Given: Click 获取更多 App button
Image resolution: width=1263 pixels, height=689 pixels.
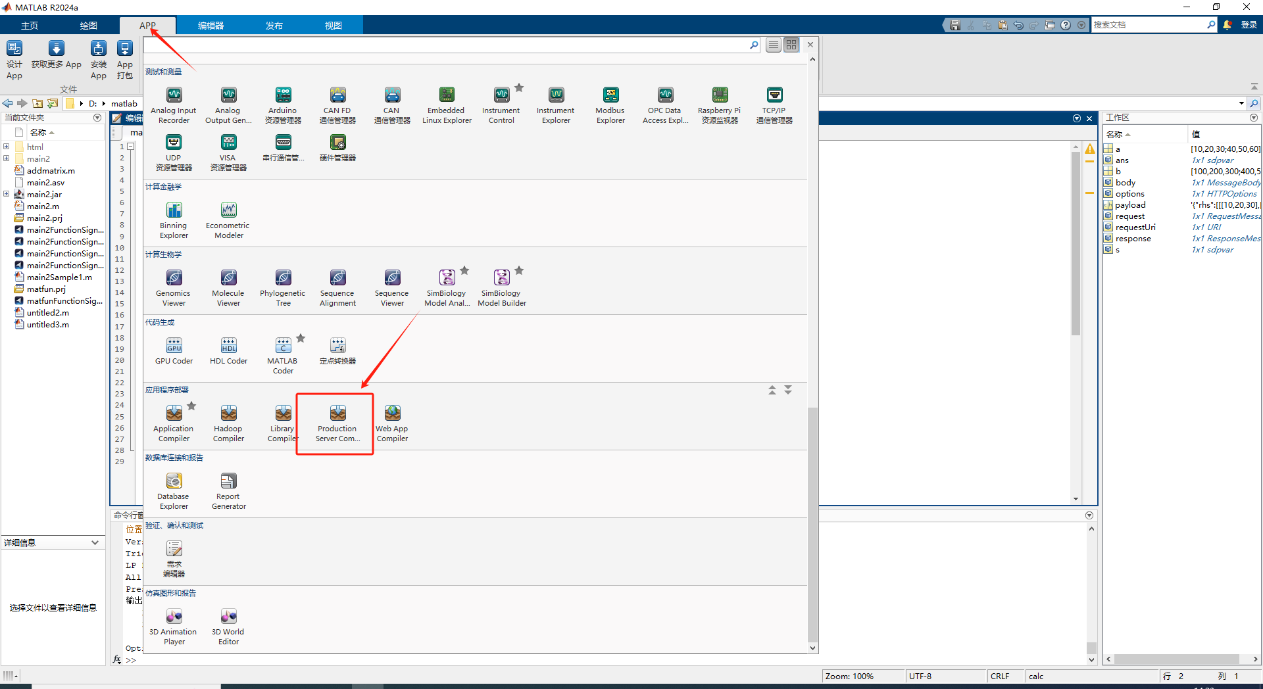Looking at the screenshot, I should pyautogui.click(x=57, y=55).
